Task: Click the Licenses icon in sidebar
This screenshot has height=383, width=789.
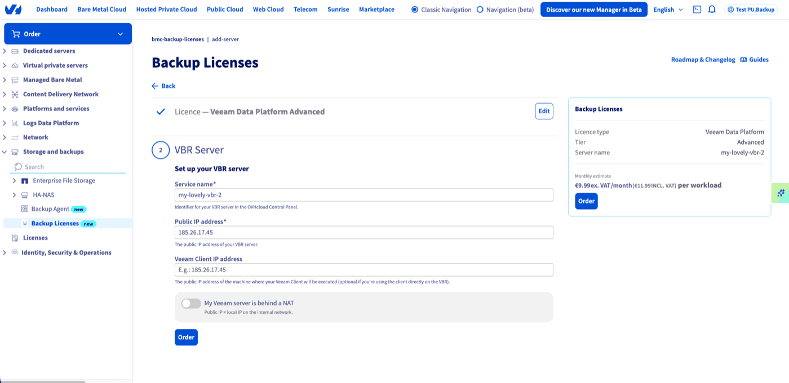Action: pyautogui.click(x=15, y=238)
